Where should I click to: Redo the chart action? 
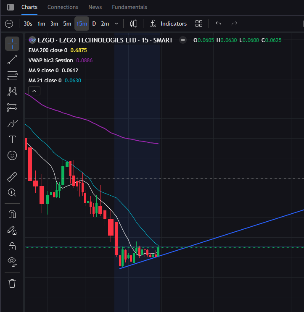point(234,24)
